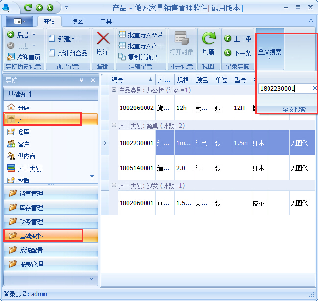The image size is (318, 301).
Task: Click 新建组合品 to create combo product
Action: pos(68,53)
